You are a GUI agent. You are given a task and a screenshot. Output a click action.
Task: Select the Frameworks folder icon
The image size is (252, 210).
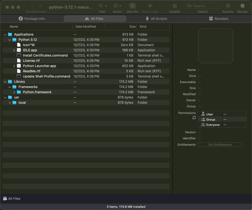point(14,87)
